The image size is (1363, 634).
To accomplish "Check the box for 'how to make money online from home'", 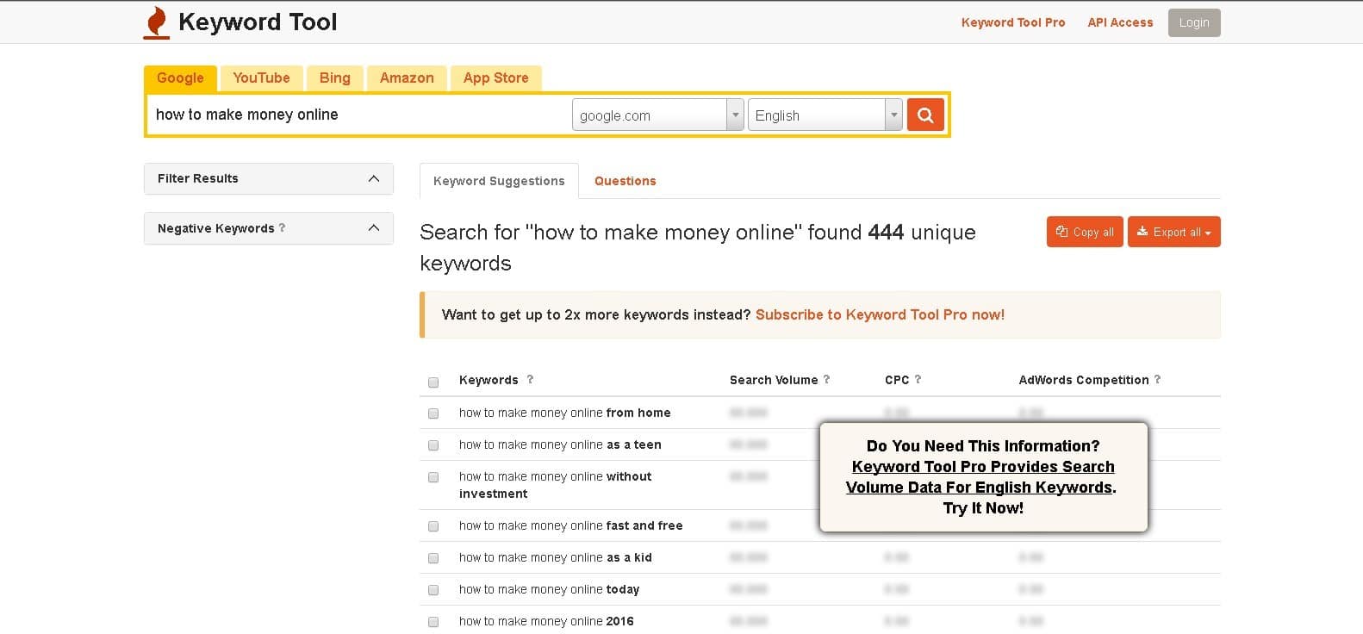I will click(x=433, y=413).
